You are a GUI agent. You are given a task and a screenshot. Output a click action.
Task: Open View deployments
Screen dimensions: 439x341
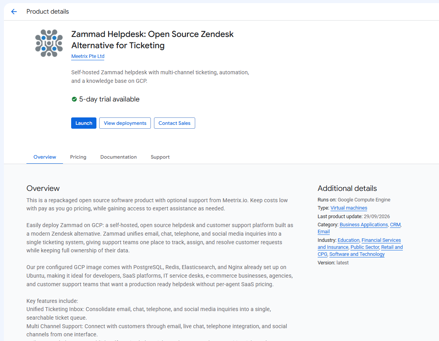[x=125, y=123]
